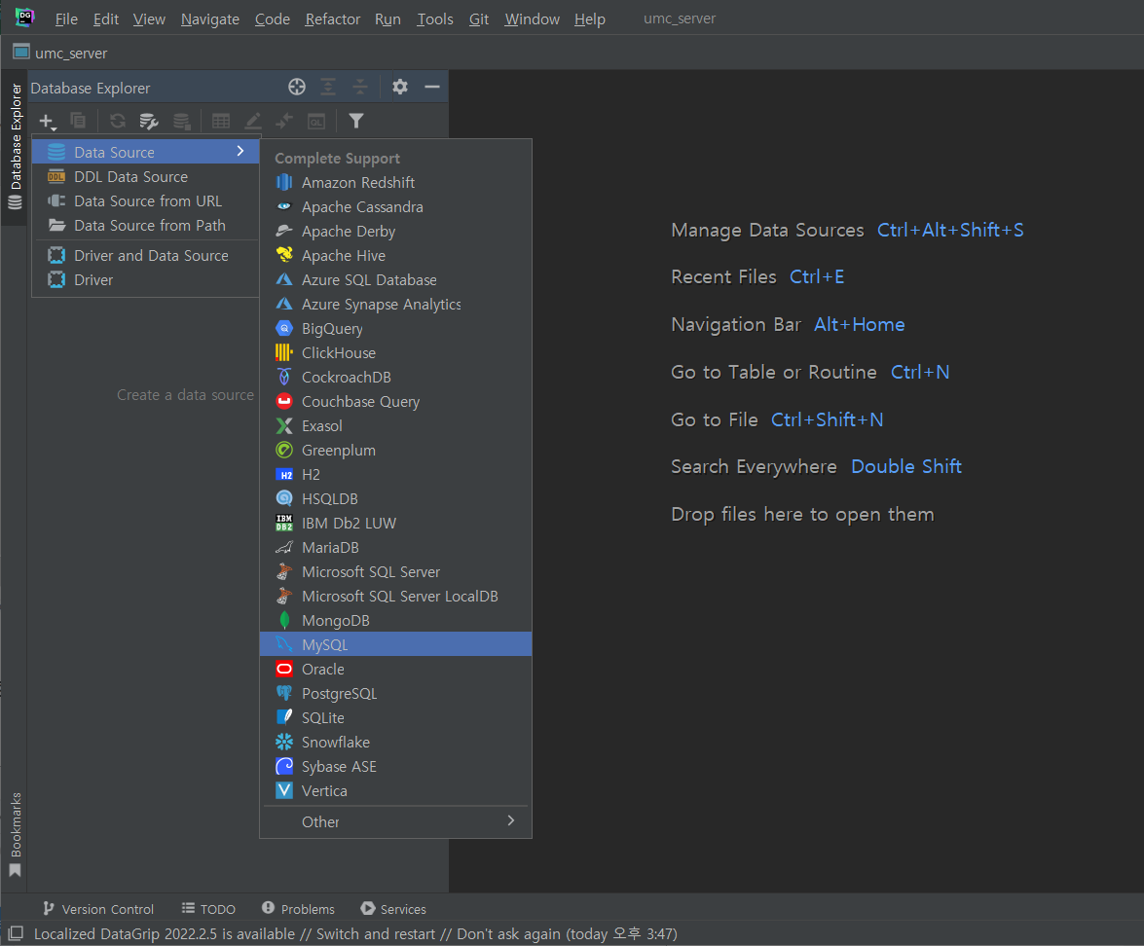Choose Amazon Redshift data source
1144x946 pixels.
coord(395,182)
